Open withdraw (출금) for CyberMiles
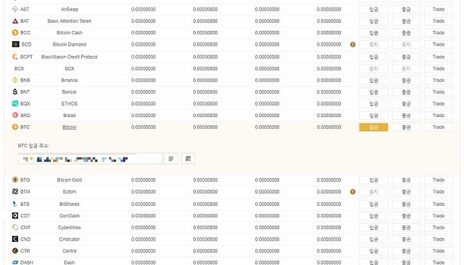The height and width of the screenshot is (265, 464). 406,228
